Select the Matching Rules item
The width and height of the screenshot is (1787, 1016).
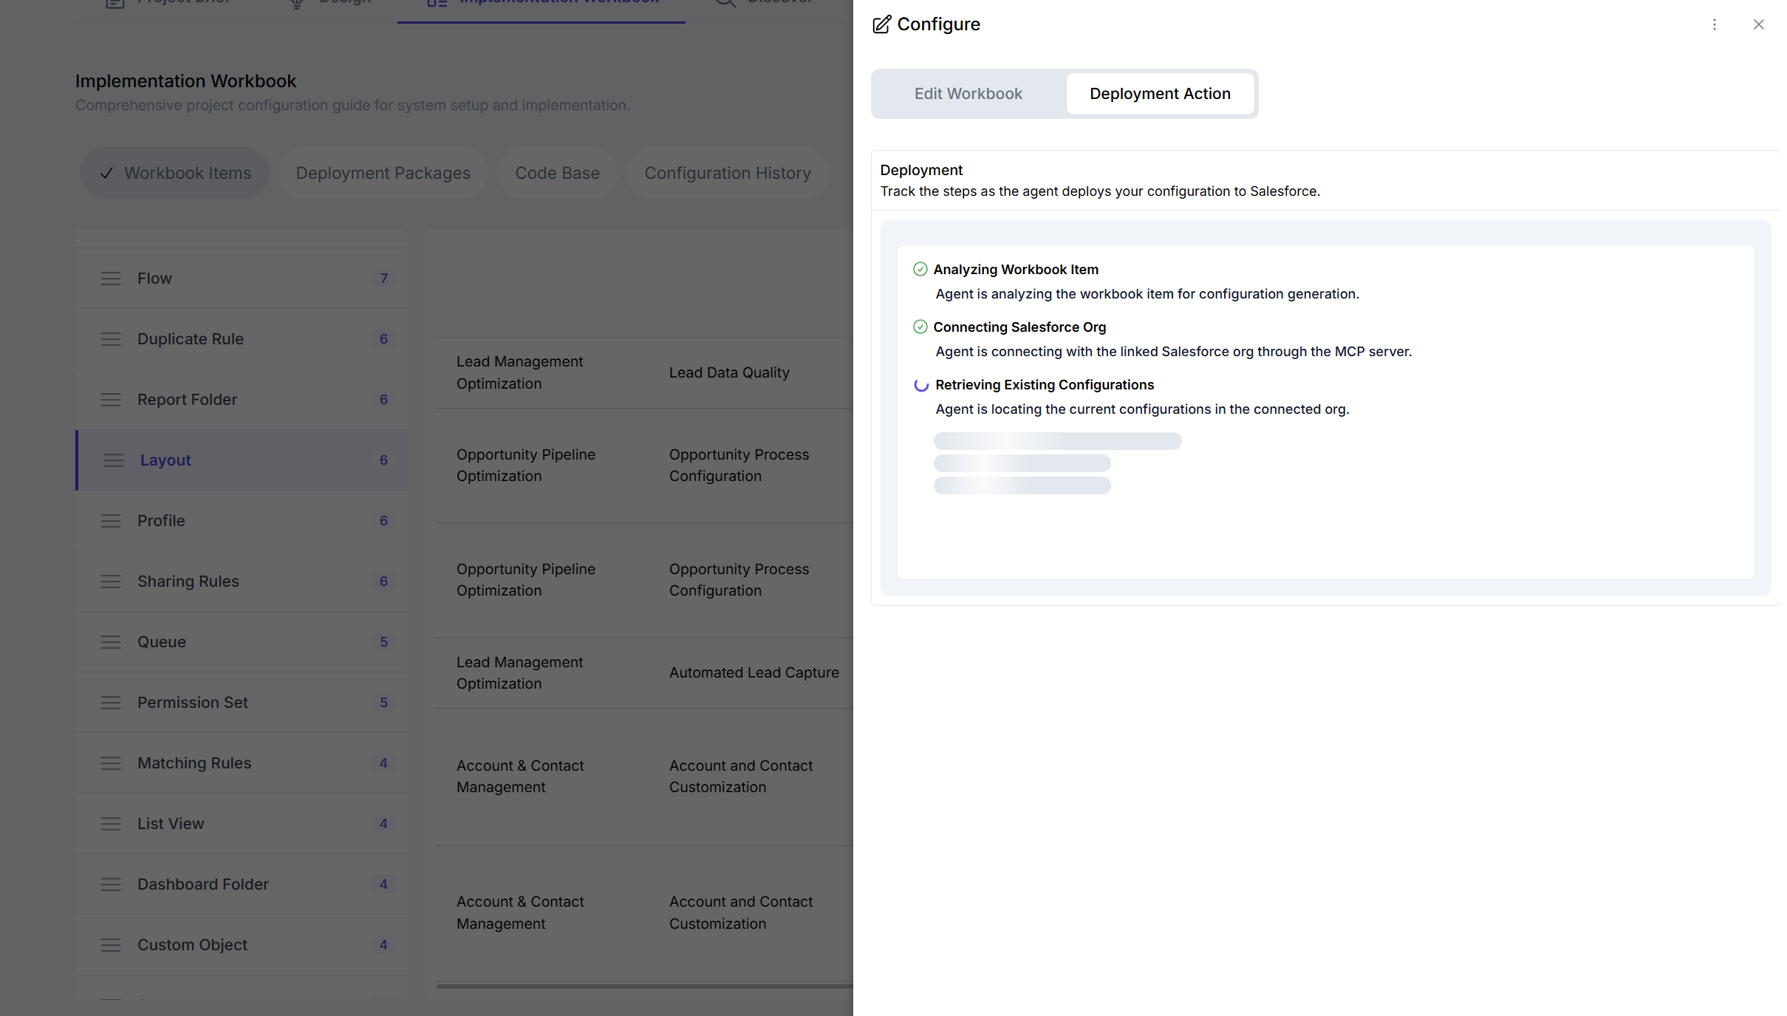tap(242, 763)
